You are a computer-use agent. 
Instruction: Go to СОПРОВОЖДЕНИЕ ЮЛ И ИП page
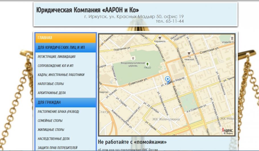pos(55,66)
